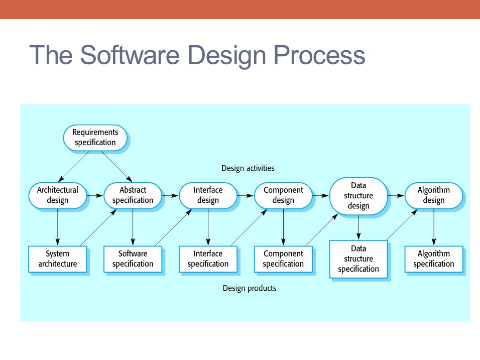Click the 'Data structure specification' box
This screenshot has height=360, width=480.
358,259
